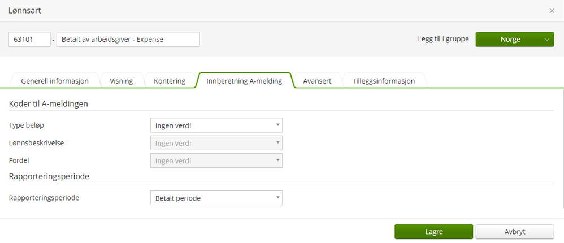This screenshot has height=243, width=564.
Task: Expand the Lønnsbeskrivelse dropdown
Action: click(x=216, y=143)
